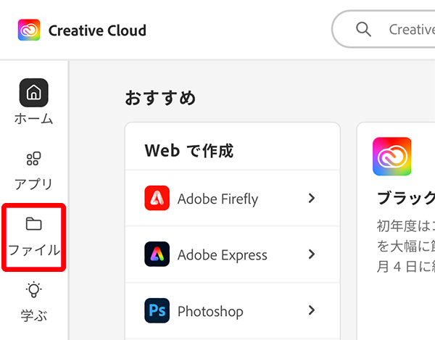
Task: Click the Adobe Firefly label
Action: [217, 199]
